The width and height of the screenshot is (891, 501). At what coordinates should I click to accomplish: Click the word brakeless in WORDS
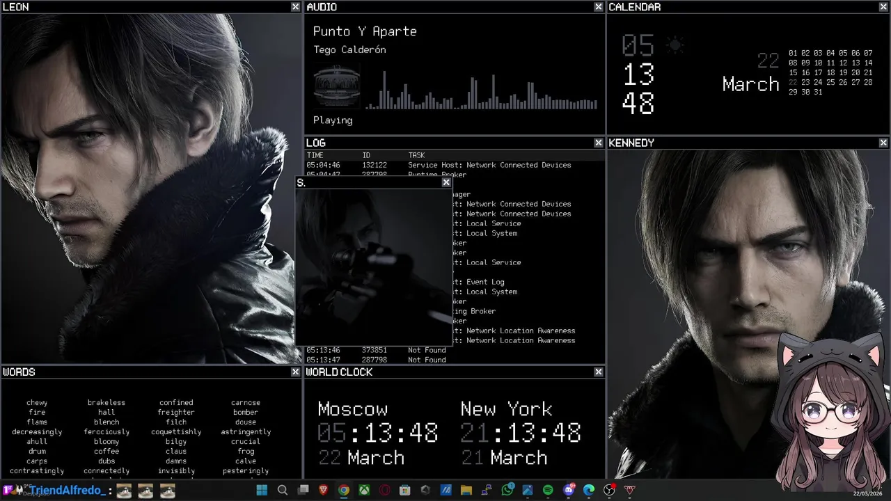click(107, 402)
